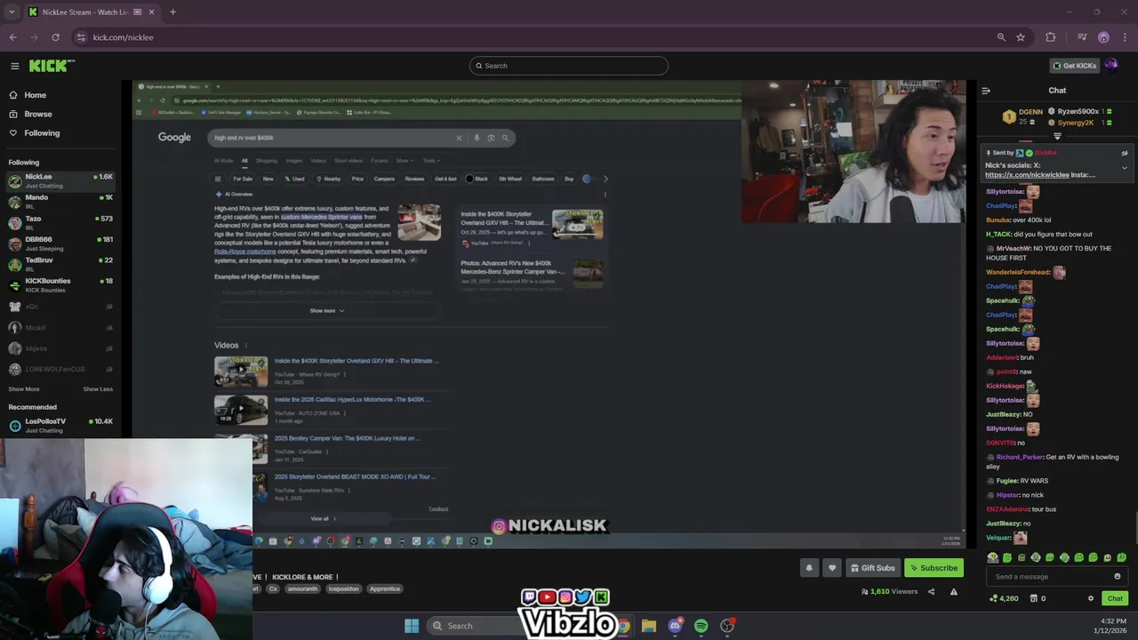Collapse following list with Show Less
The image size is (1138, 640).
pos(98,388)
